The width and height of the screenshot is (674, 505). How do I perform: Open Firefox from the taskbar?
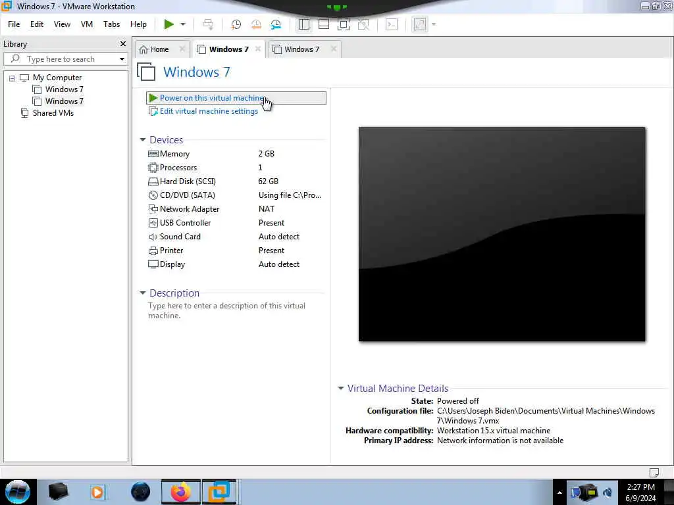pyautogui.click(x=181, y=492)
